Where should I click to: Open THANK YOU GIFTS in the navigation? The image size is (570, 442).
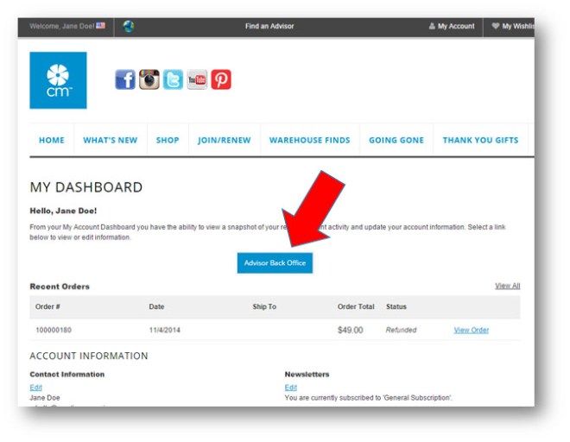tap(480, 141)
